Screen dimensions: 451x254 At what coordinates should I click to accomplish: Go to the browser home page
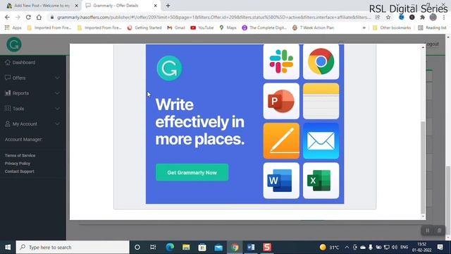[x=39, y=17]
